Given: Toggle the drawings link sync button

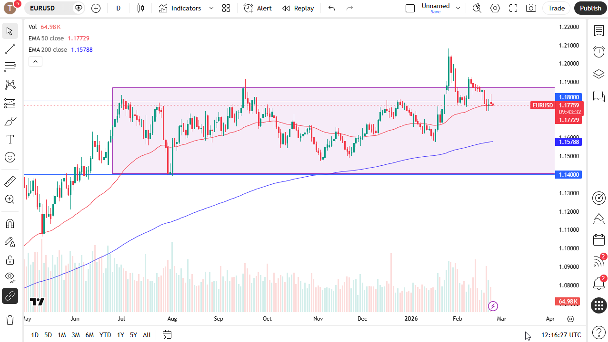Looking at the screenshot, I should click(x=10, y=296).
